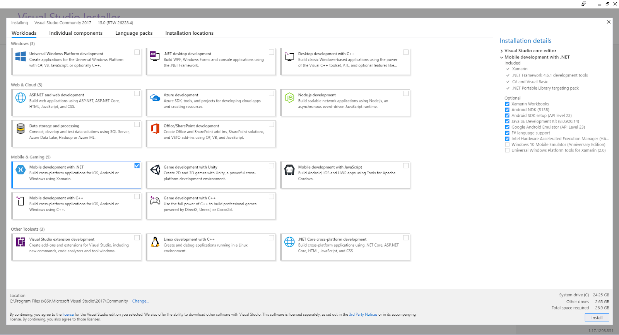Screen dimensions: 619x335
Task: Click the installation path text
Action: [69, 301]
